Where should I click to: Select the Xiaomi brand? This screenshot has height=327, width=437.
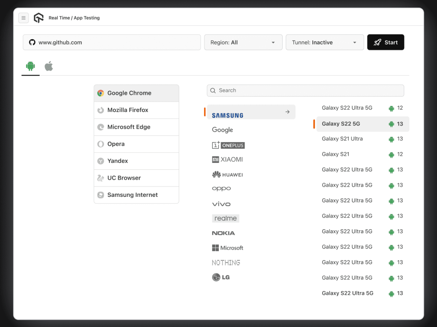[227, 159]
